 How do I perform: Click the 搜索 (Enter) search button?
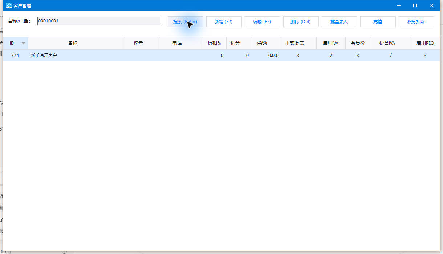click(x=185, y=22)
